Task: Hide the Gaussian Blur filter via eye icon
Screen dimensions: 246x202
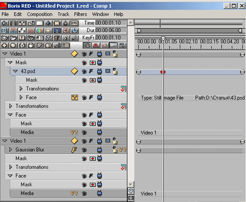Action: (x=84, y=150)
